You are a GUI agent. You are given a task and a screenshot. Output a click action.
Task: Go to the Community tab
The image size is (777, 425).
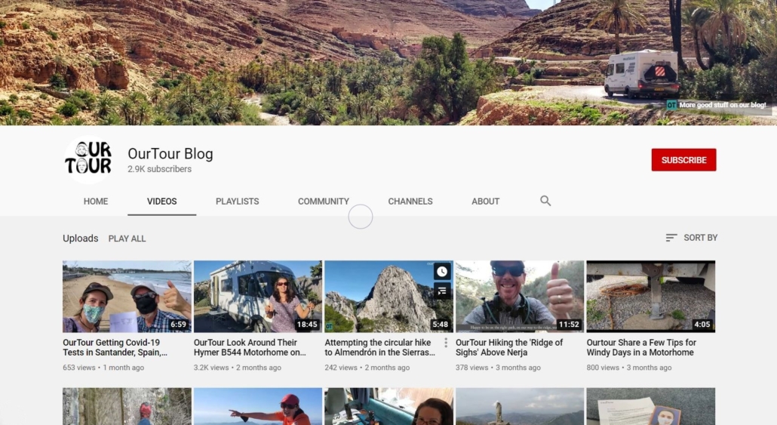pos(323,202)
